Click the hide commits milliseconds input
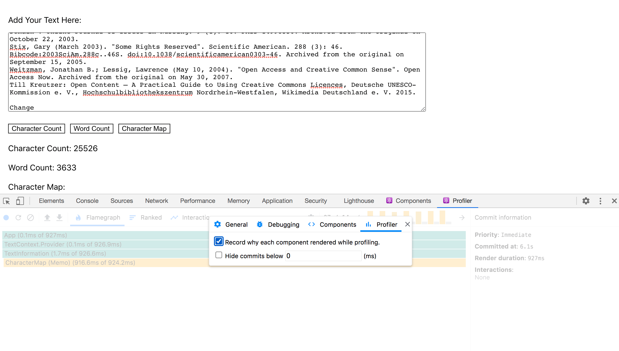The width and height of the screenshot is (619, 351). pos(323,256)
